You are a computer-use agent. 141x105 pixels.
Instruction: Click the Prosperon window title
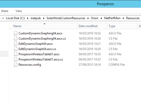coord(105,4)
